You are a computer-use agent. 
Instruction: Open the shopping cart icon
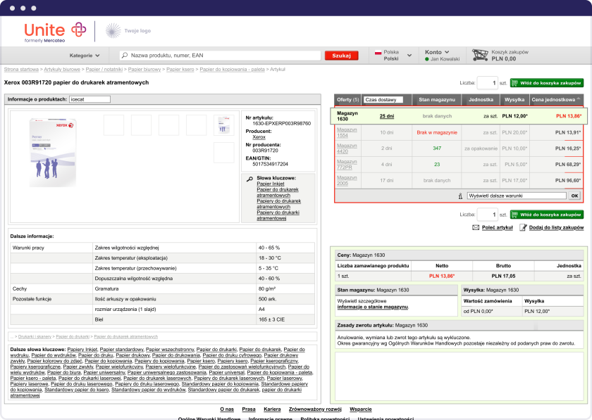click(x=479, y=55)
